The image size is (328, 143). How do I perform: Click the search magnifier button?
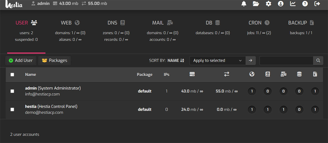tap(318, 60)
